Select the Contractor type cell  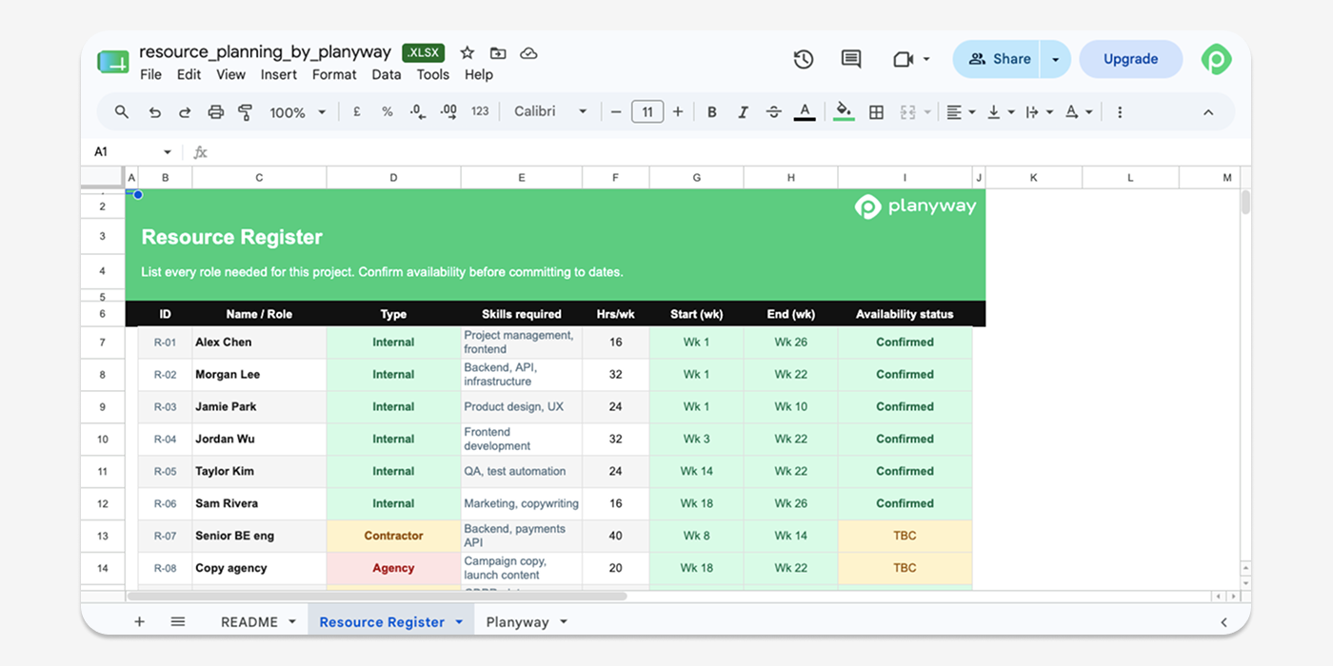(393, 536)
